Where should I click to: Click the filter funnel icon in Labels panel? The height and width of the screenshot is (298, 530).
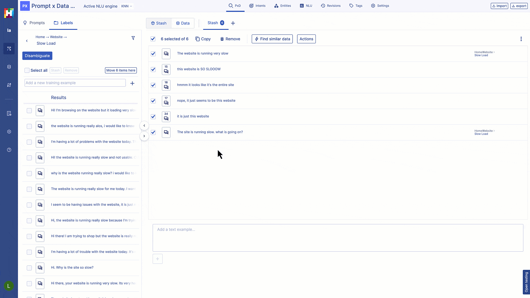tap(133, 38)
